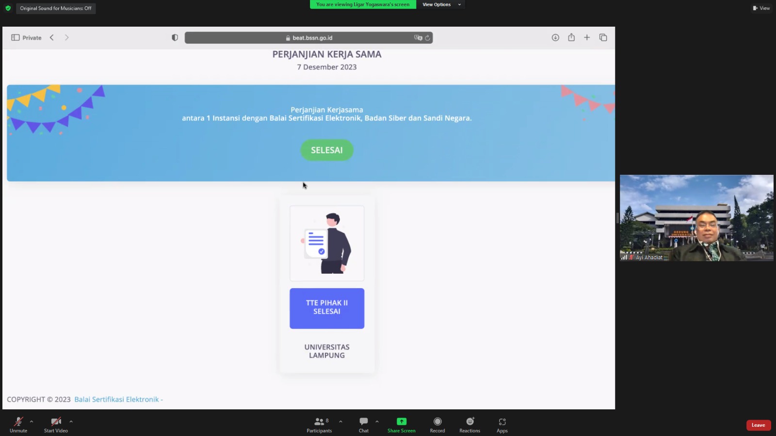The height and width of the screenshot is (436, 776).
Task: Click the green Share Screen icon
Action: click(401, 421)
